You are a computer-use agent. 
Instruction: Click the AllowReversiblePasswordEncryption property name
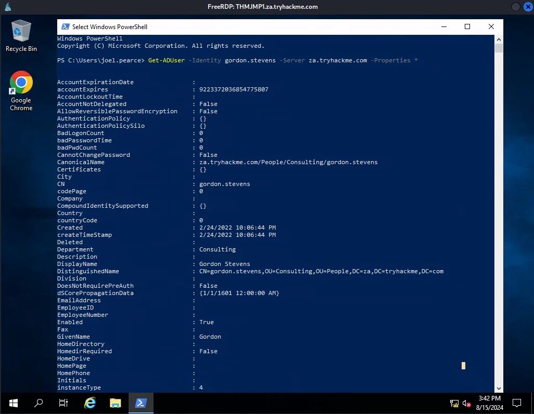pos(117,111)
